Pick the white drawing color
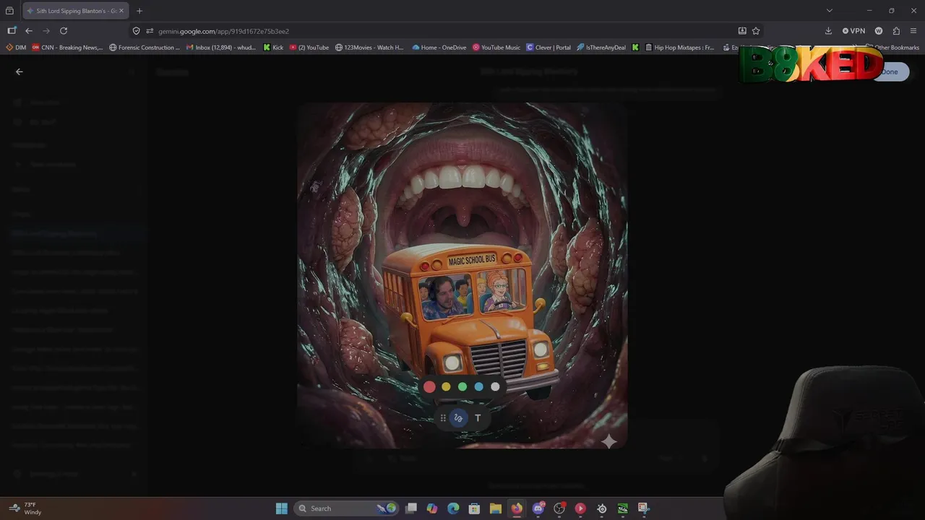The image size is (925, 520). point(495,387)
